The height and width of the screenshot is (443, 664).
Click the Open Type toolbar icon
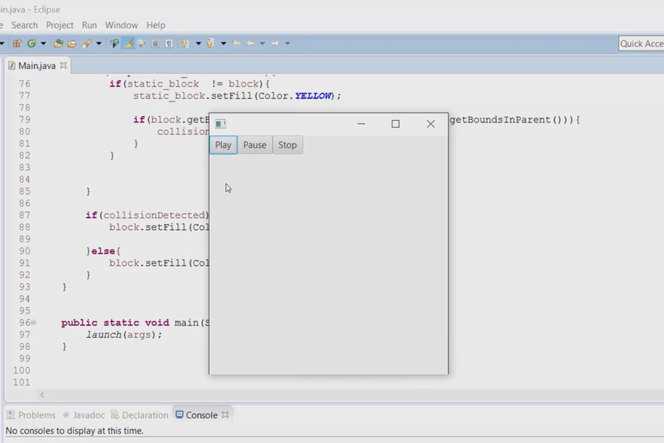[58, 43]
